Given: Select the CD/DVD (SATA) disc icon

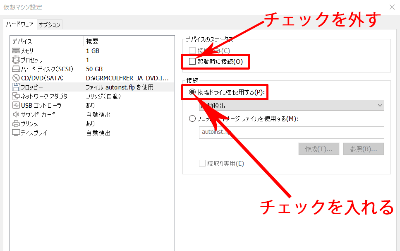Looking at the screenshot, I should (16, 78).
